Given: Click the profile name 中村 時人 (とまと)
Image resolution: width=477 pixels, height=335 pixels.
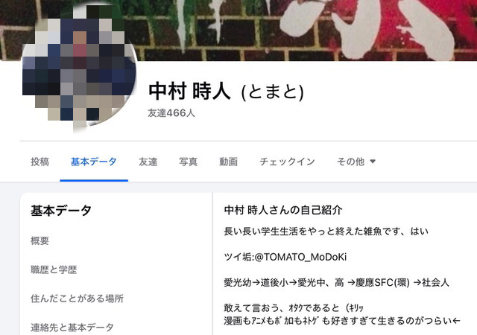Looking at the screenshot, I should point(226,92).
